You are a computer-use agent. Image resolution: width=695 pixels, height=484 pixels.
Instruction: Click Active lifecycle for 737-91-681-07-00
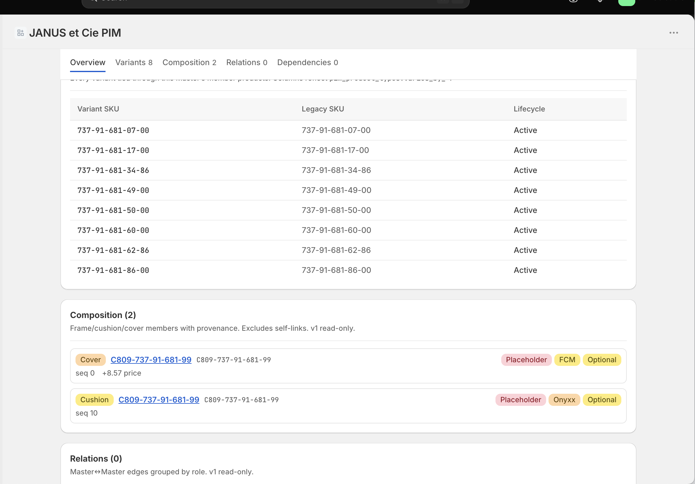click(x=525, y=130)
